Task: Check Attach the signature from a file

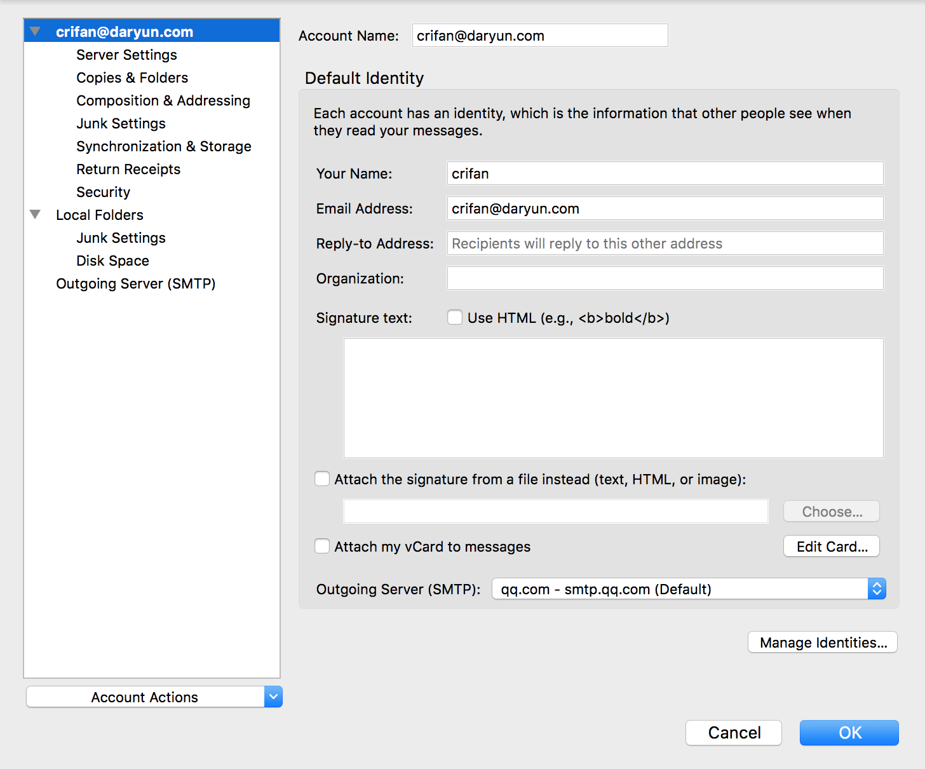Action: 323,479
